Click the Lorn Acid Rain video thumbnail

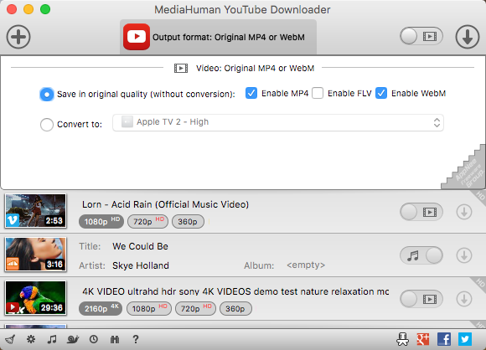[36, 211]
